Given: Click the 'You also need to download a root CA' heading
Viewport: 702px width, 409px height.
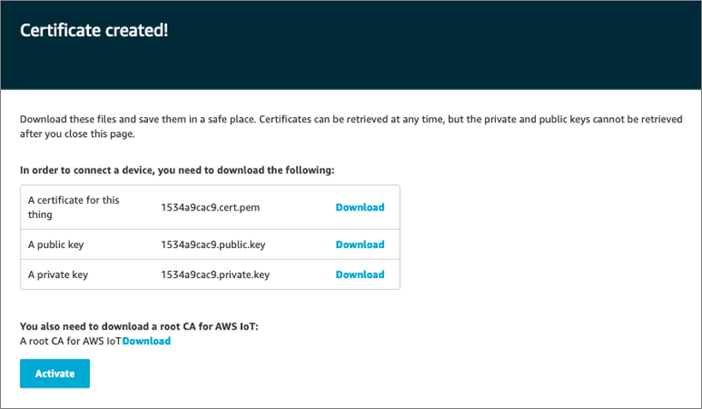Looking at the screenshot, I should pyautogui.click(x=139, y=326).
